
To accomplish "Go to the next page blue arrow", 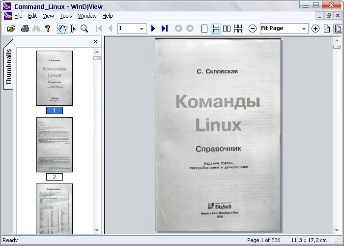I will pyautogui.click(x=153, y=29).
